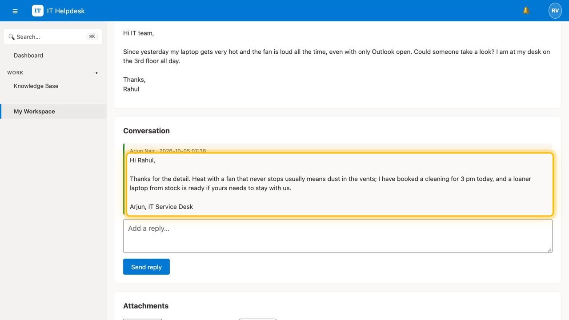Screen dimensions: 569x320
Task: Click the IT logo badge
Action: [x=38, y=11]
